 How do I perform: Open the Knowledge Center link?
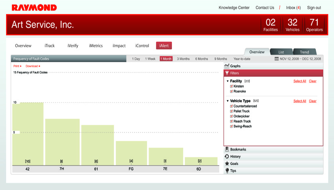coord(234,8)
